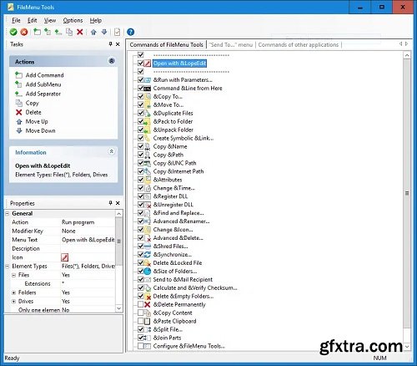
Task: Switch to Commands of other applications tab
Action: (x=299, y=45)
